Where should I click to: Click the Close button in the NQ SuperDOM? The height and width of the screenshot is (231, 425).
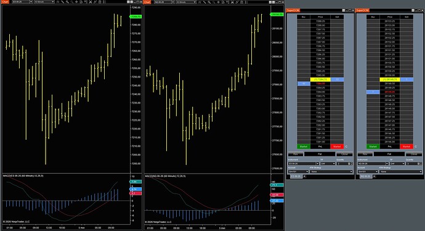click(414, 154)
